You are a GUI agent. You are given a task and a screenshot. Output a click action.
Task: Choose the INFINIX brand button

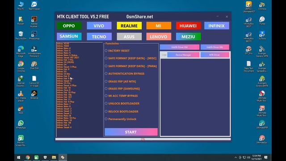tap(217, 26)
